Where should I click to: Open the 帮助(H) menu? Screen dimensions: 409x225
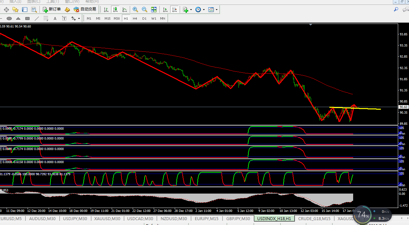[92, 2]
